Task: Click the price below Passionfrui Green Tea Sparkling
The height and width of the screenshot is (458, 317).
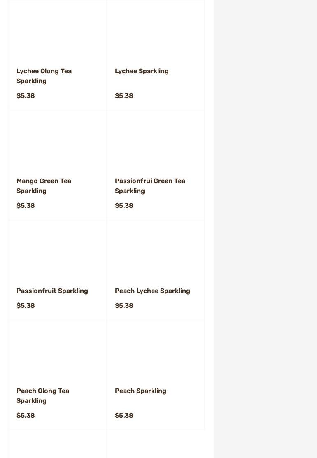Action: pos(124,206)
